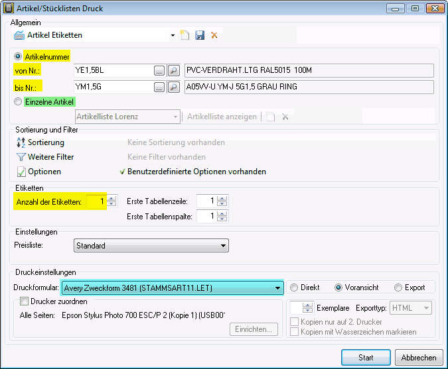Click the Abbrechen button
The height and width of the screenshot is (369, 448).
coord(419,357)
